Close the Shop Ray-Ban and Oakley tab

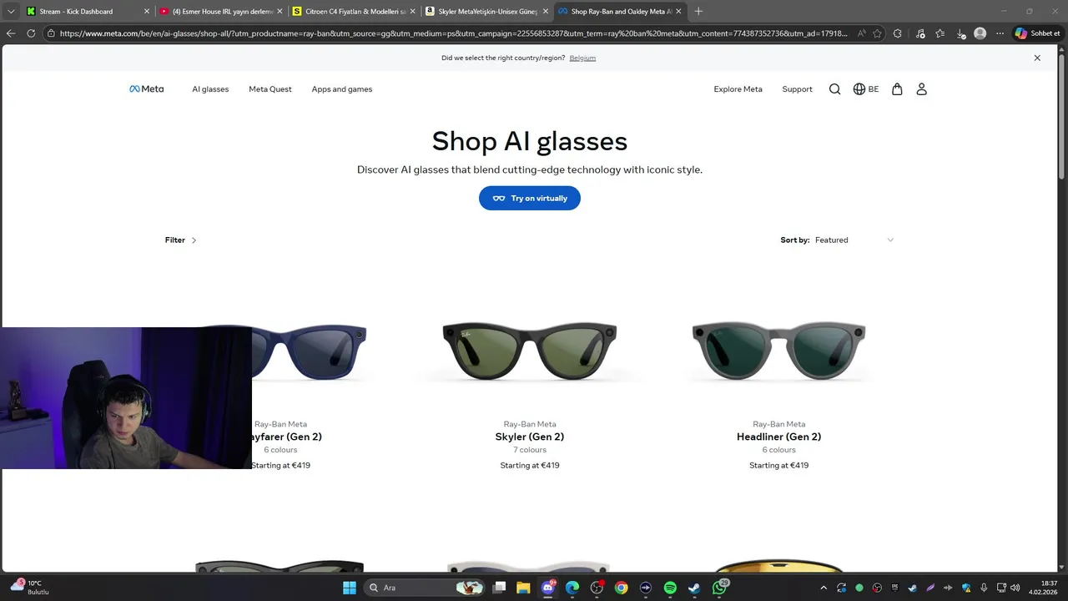click(x=680, y=12)
